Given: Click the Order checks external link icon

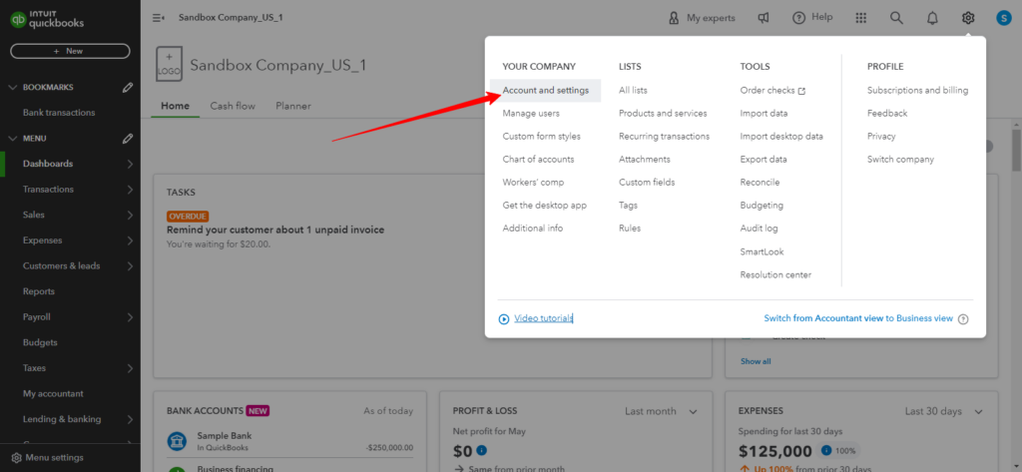Looking at the screenshot, I should [x=801, y=91].
